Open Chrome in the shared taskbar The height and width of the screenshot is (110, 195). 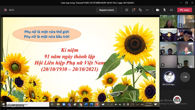pyautogui.click(x=80, y=104)
